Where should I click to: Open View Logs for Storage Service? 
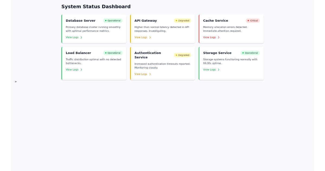click(209, 70)
